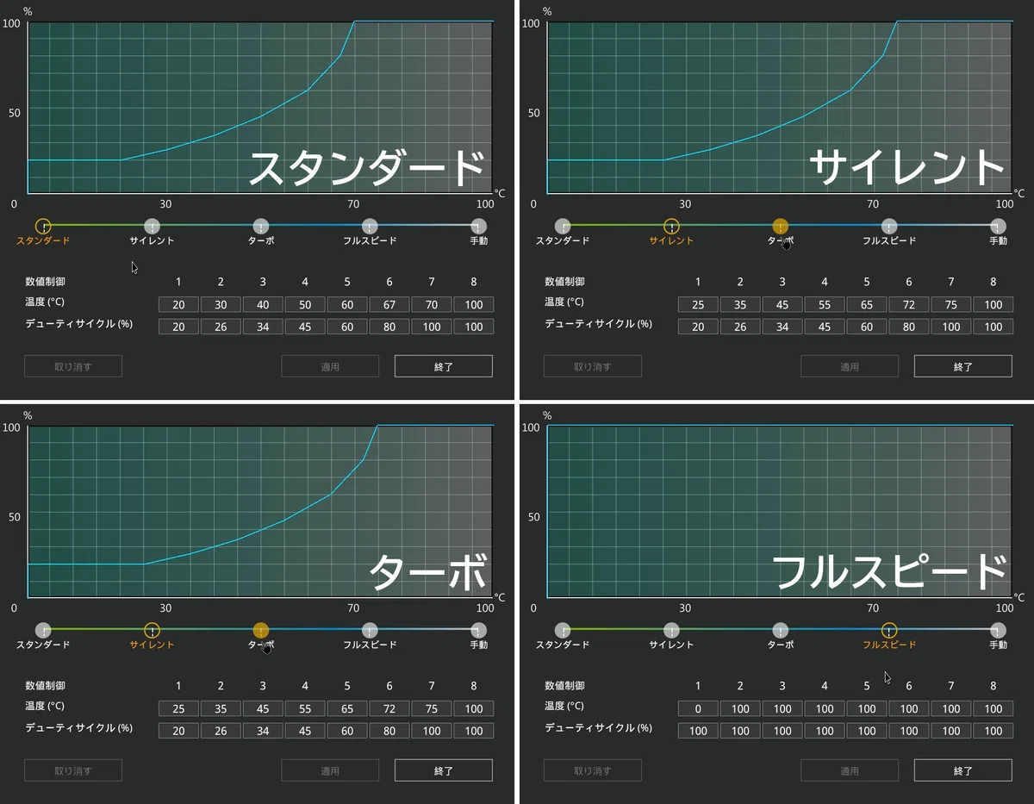Click temperature field 0 in bottom-right panel

(x=698, y=708)
